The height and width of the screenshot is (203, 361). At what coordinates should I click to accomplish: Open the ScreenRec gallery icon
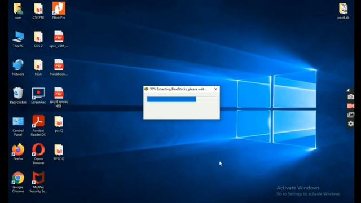click(351, 114)
